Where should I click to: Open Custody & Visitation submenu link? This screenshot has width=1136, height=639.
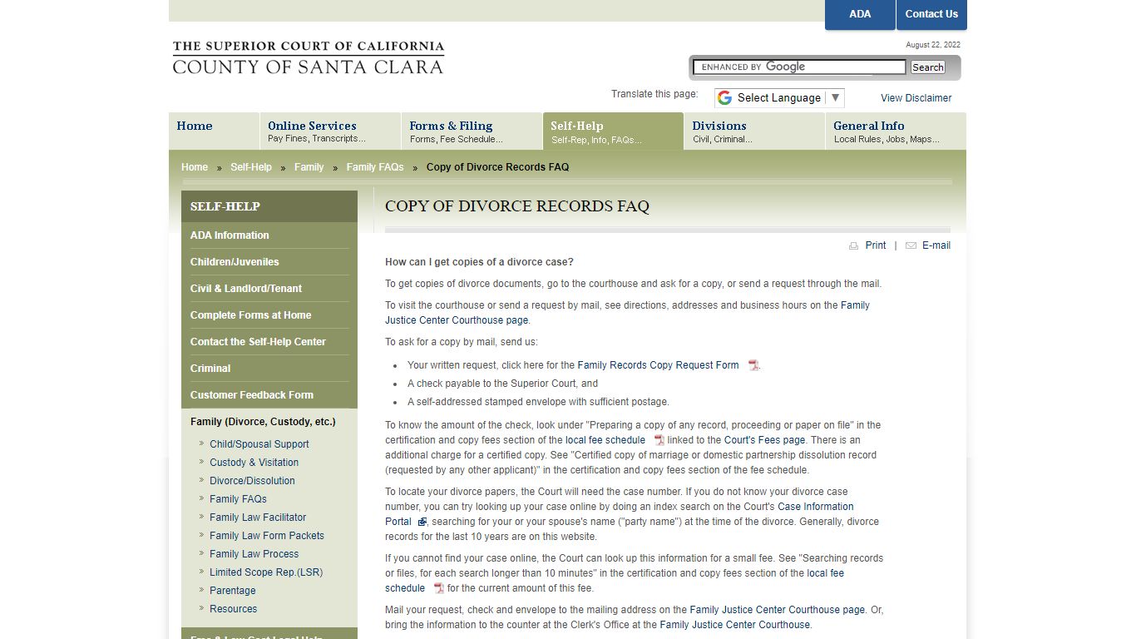254,463
